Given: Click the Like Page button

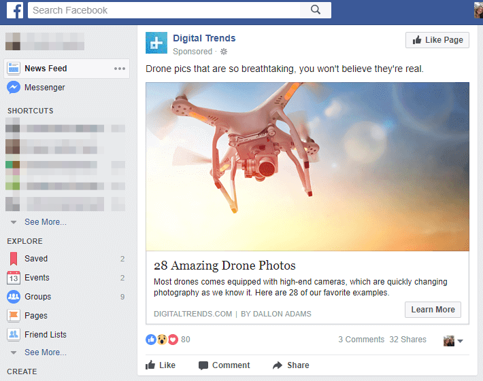Looking at the screenshot, I should (x=437, y=40).
